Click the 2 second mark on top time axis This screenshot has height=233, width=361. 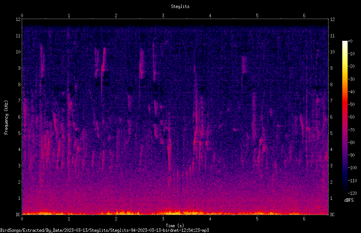(116, 16)
